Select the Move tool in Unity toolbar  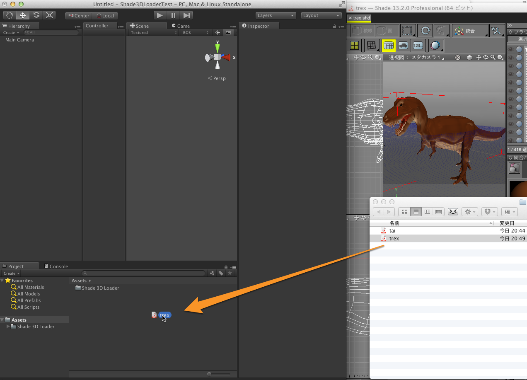(x=23, y=15)
